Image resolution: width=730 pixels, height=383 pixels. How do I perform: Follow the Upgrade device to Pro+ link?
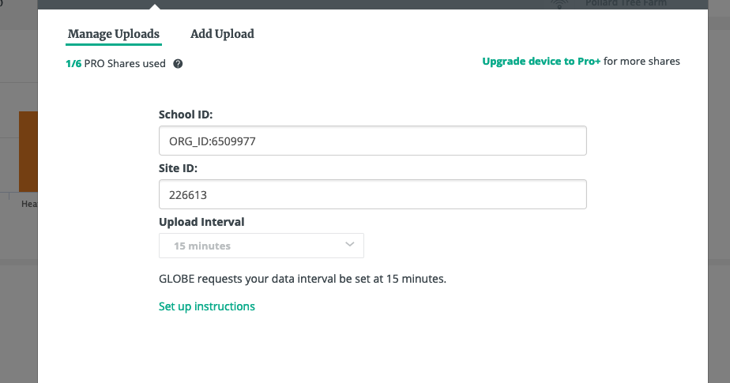click(x=541, y=61)
